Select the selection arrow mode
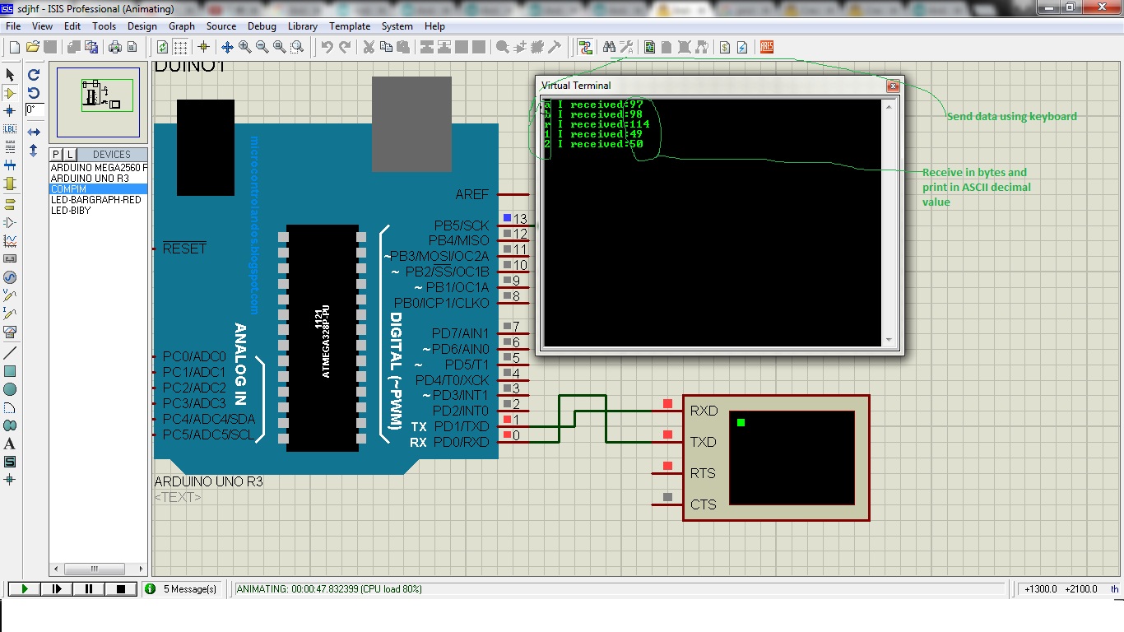The image size is (1124, 632). click(x=10, y=73)
